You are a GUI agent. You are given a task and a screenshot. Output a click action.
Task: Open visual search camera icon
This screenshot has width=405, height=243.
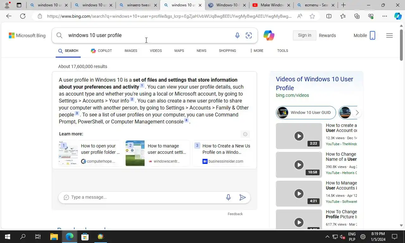tap(249, 35)
